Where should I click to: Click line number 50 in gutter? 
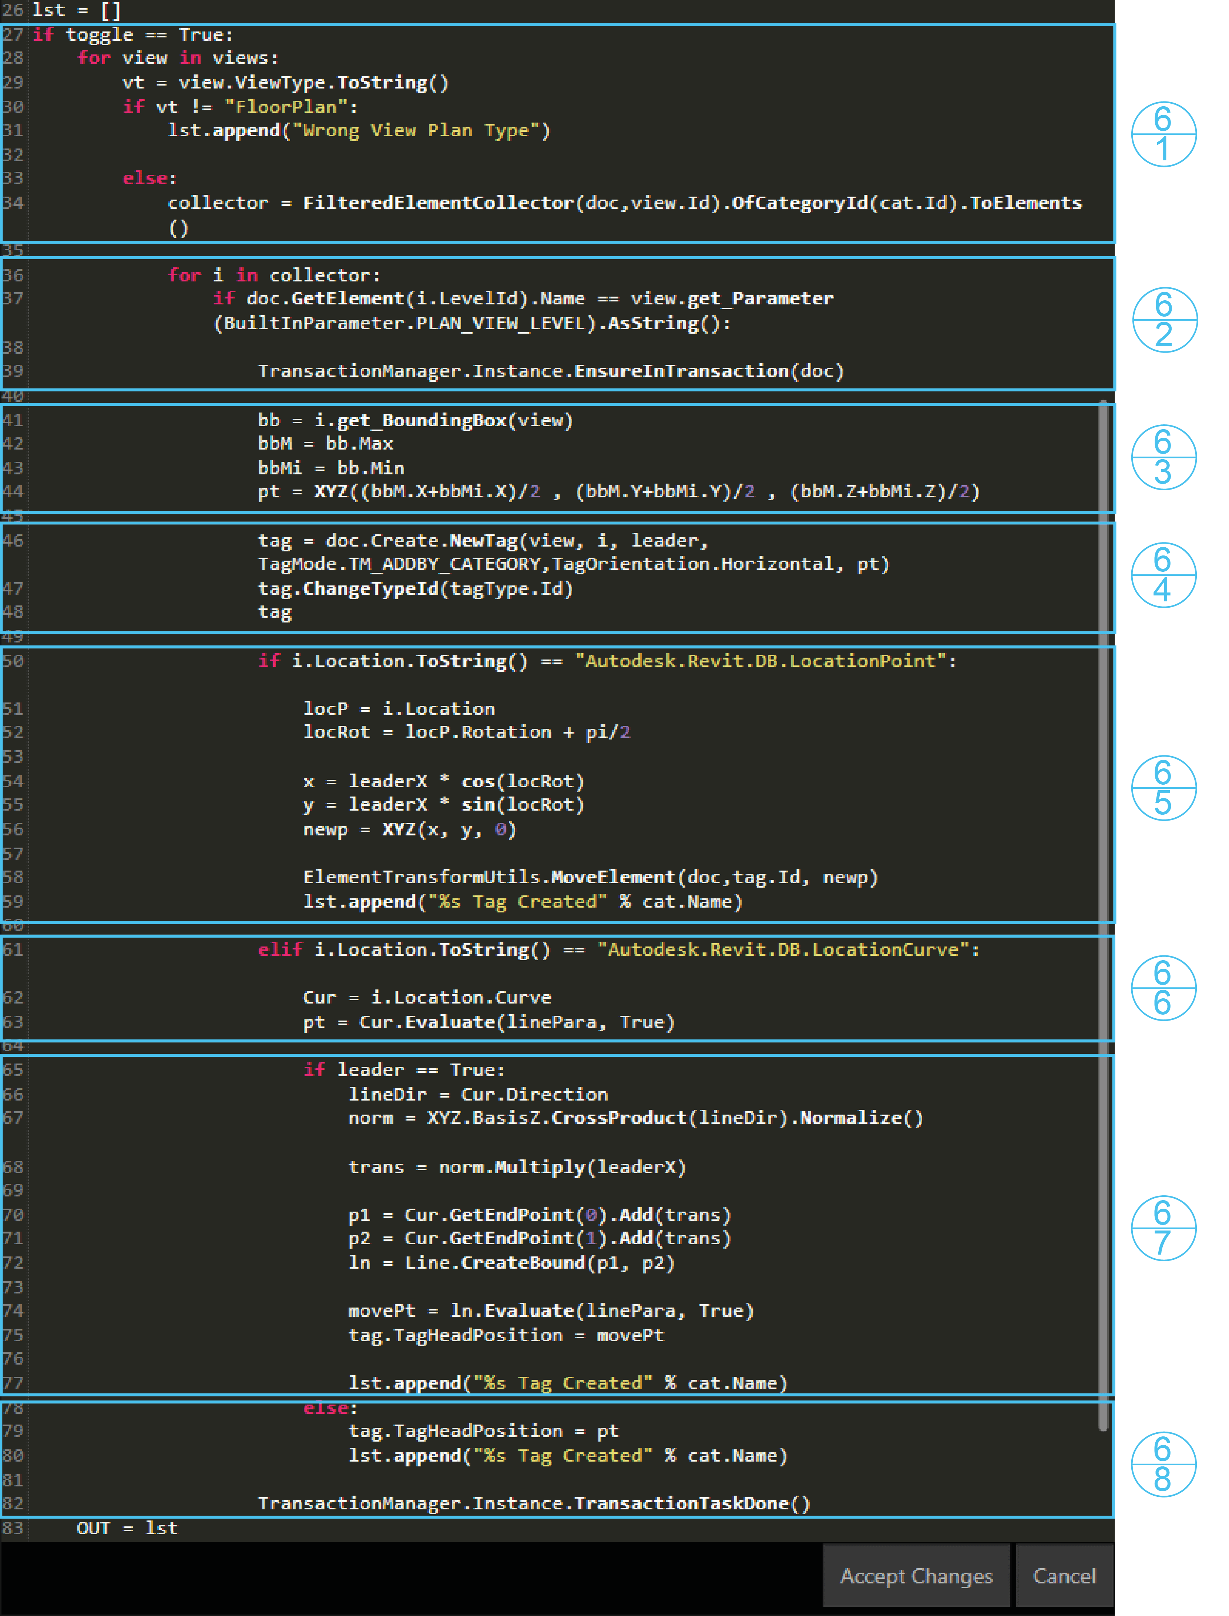click(13, 661)
